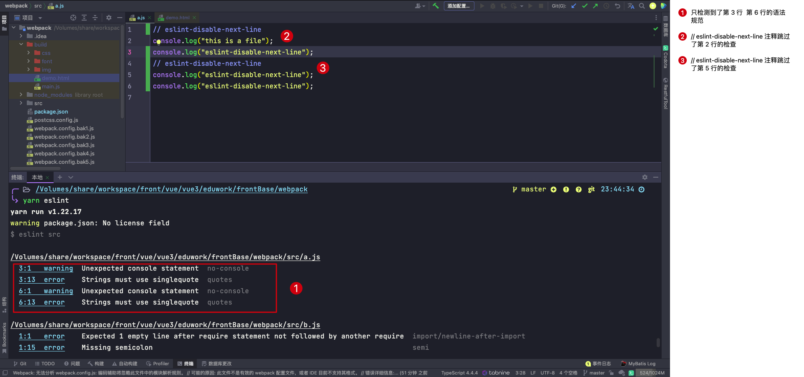804x377 pixels.
Task: Click locate file target icon in project panel
Action: [x=73, y=18]
